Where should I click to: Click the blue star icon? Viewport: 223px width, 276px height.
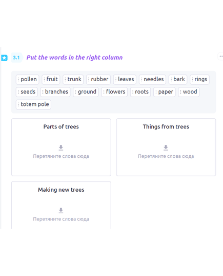point(4,58)
